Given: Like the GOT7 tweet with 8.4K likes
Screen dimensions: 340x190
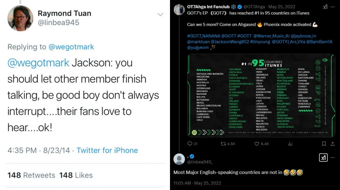Looking at the screenshot, I should click(x=257, y=144).
